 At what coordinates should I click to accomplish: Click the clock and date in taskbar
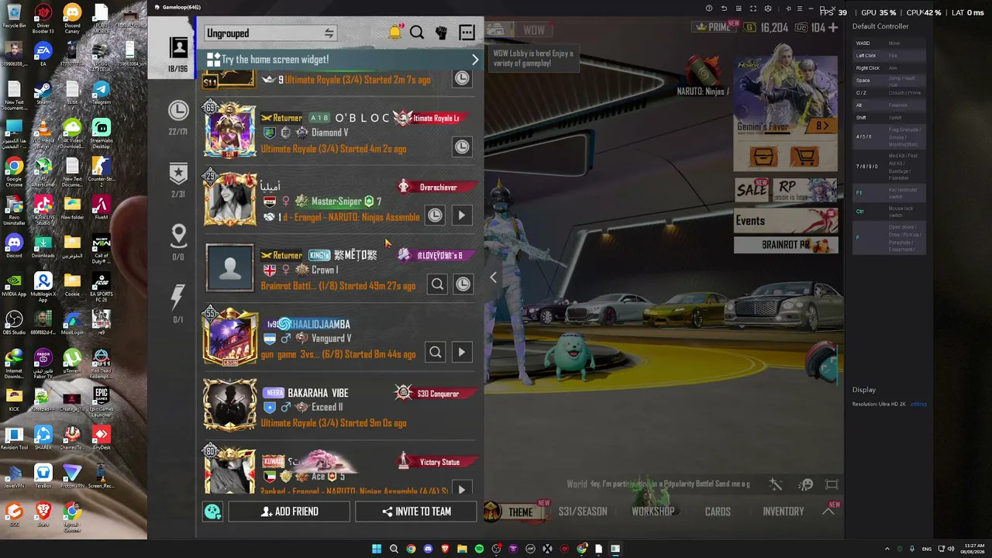pos(973,549)
